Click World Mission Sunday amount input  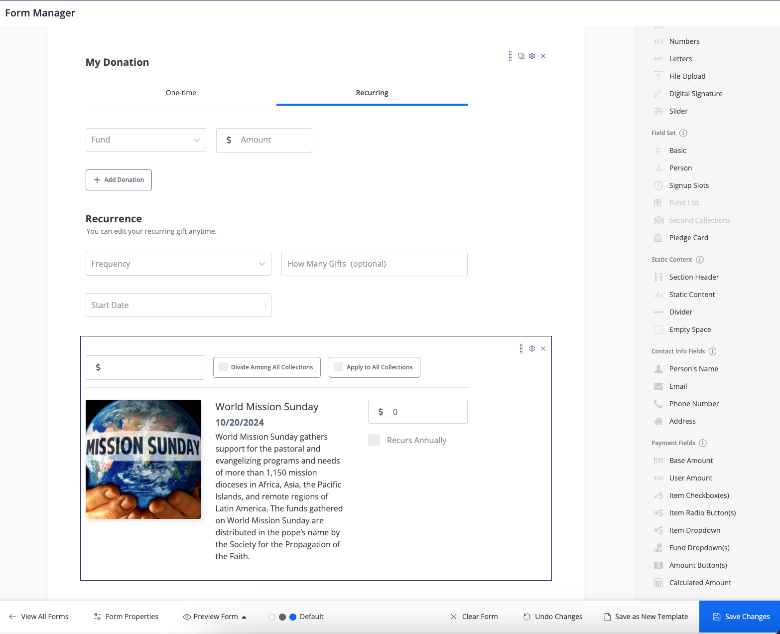(x=418, y=412)
